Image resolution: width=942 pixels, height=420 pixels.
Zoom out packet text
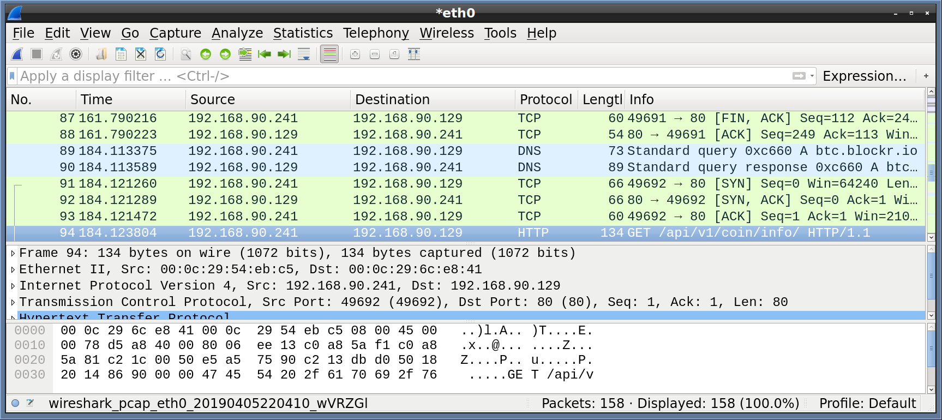375,54
